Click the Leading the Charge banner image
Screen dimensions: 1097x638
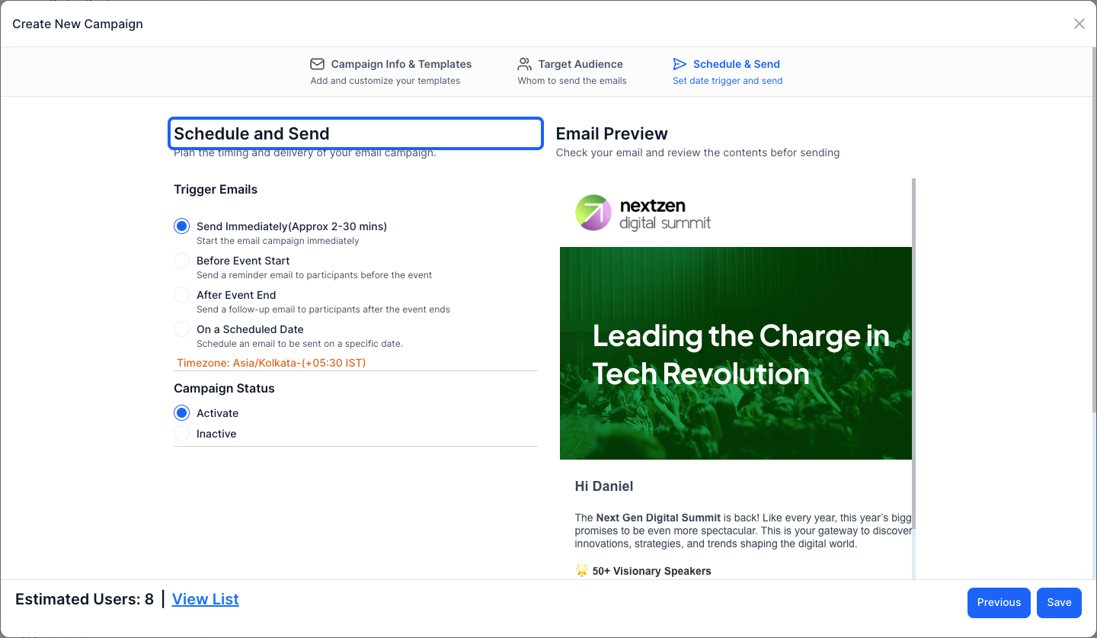pyautogui.click(x=736, y=353)
